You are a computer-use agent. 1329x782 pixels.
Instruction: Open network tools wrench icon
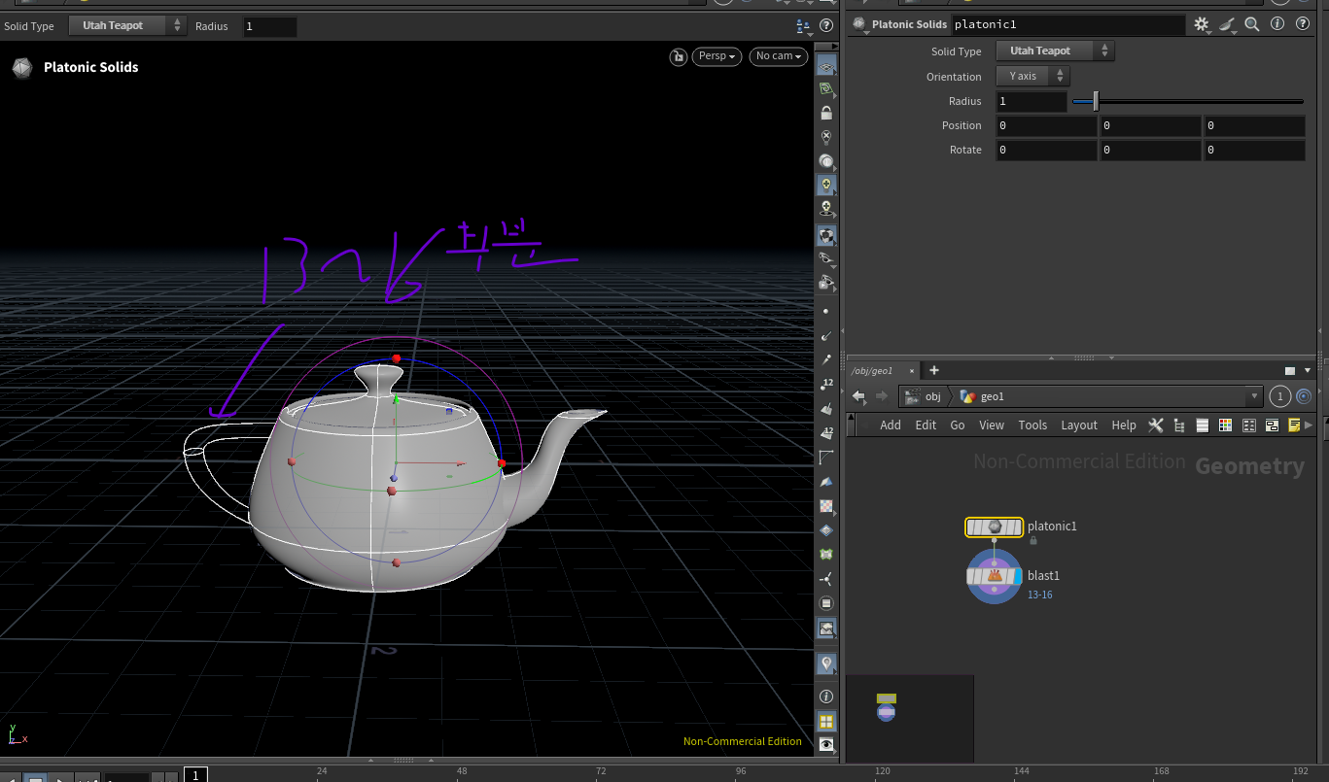coord(1156,425)
